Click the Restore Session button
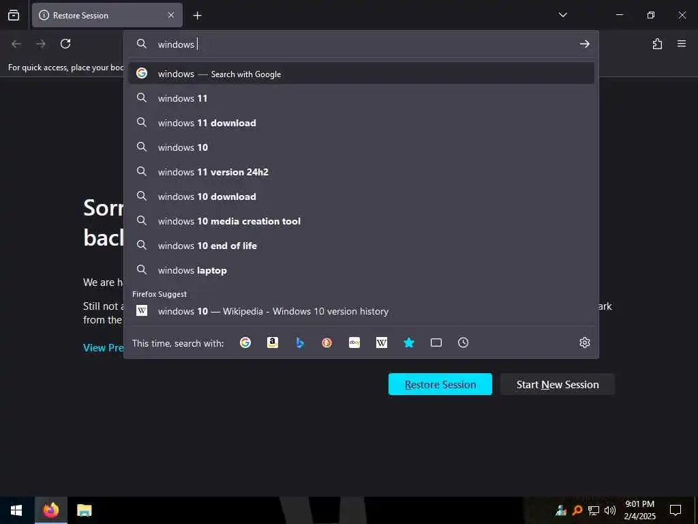This screenshot has height=524, width=698. click(x=440, y=384)
